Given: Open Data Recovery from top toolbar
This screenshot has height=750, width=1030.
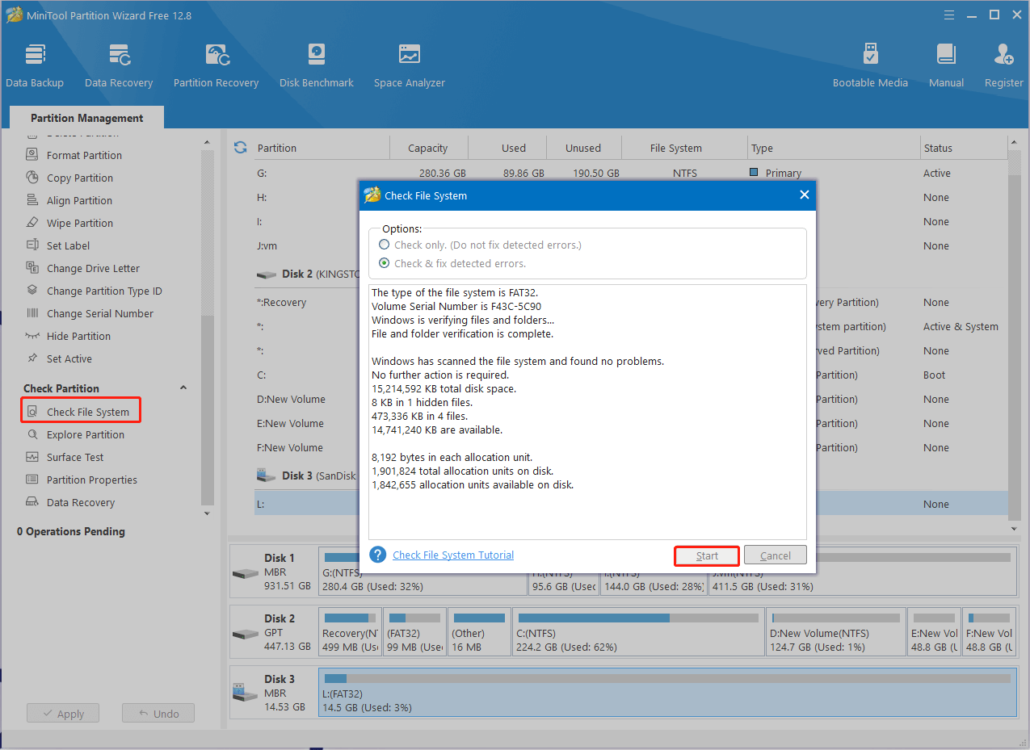Looking at the screenshot, I should click(x=119, y=66).
